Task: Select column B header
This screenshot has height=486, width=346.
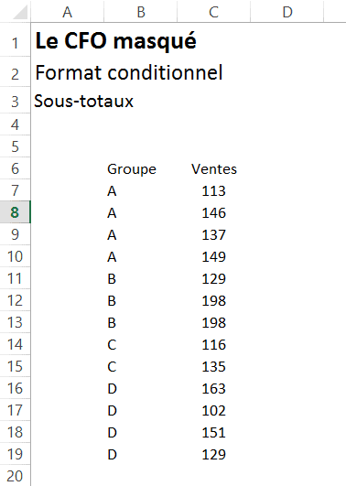Action: click(x=141, y=12)
